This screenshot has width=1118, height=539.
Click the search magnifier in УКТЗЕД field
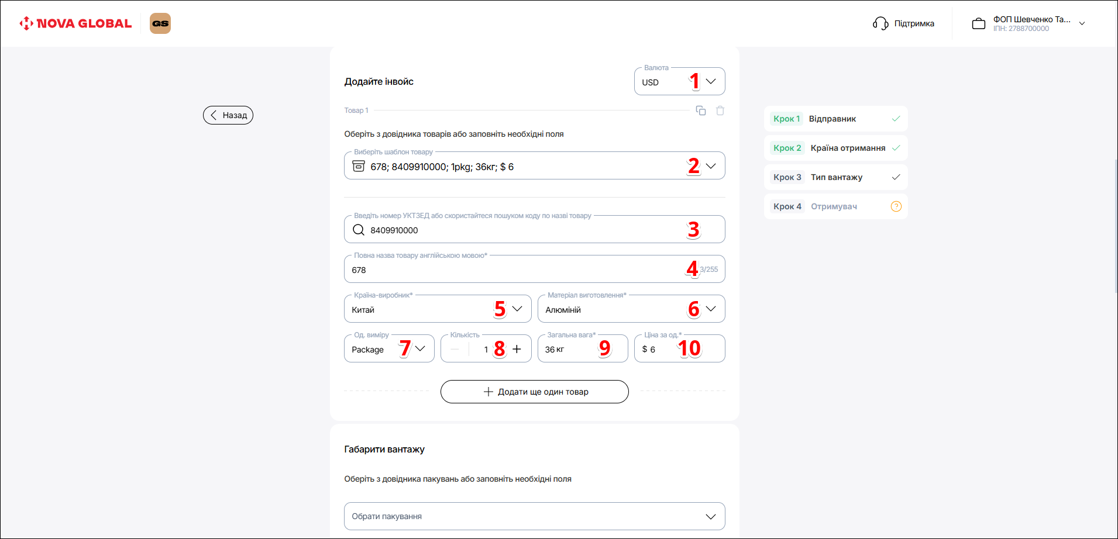point(359,230)
